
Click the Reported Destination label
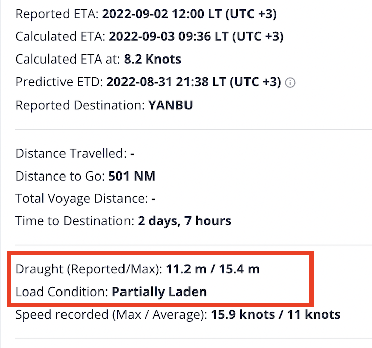[x=80, y=105]
